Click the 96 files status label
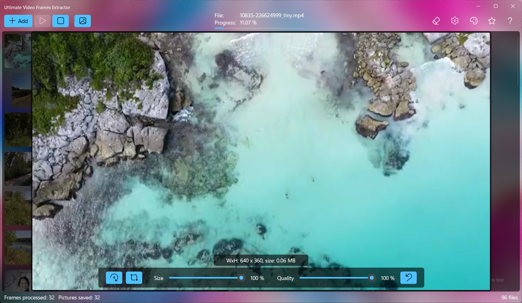522x303 pixels. pyautogui.click(x=510, y=297)
